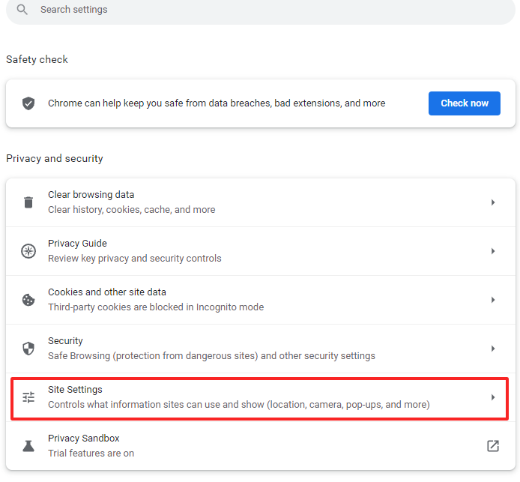Click the Safety check shield icon
The width and height of the screenshot is (520, 482).
28,103
